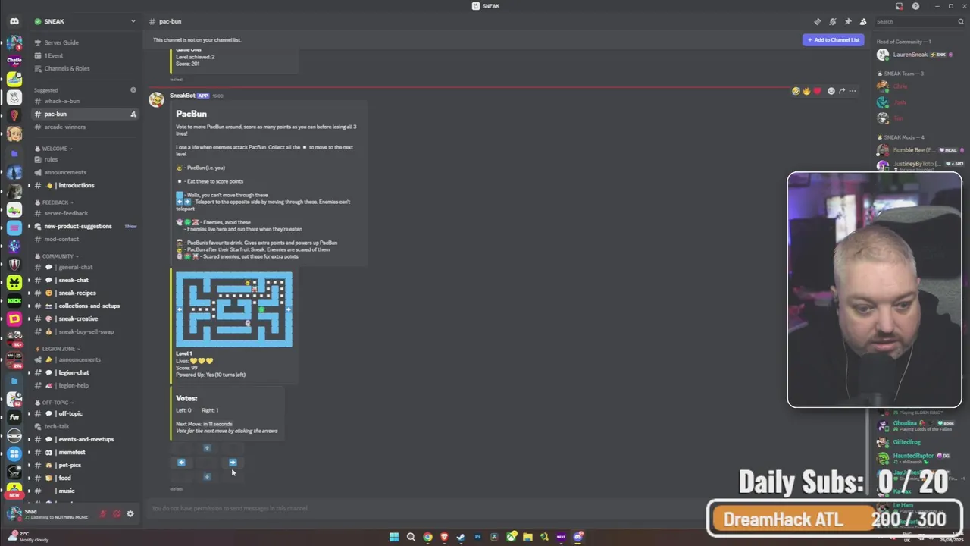
Task: Switch to whack-a-bun channel
Action: pos(83,101)
